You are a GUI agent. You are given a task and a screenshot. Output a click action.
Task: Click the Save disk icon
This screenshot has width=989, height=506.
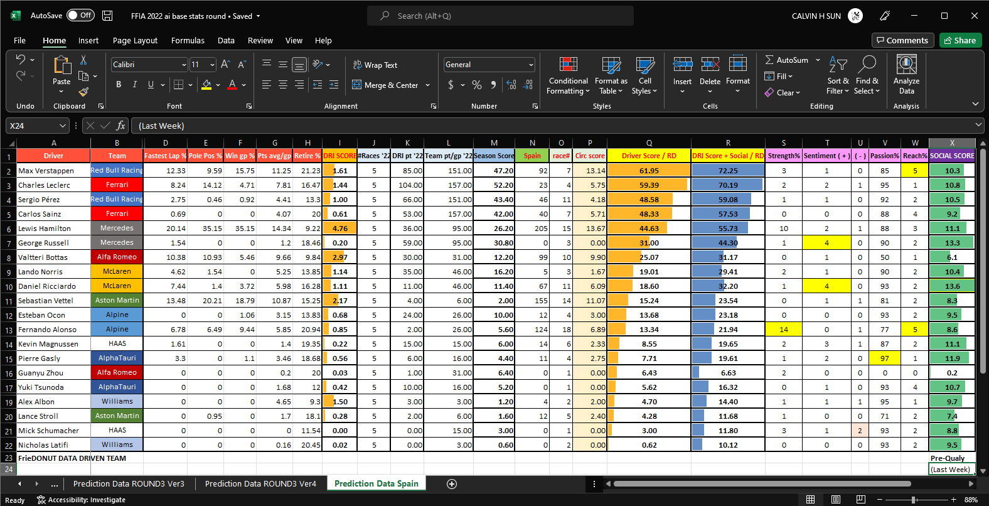coord(107,16)
